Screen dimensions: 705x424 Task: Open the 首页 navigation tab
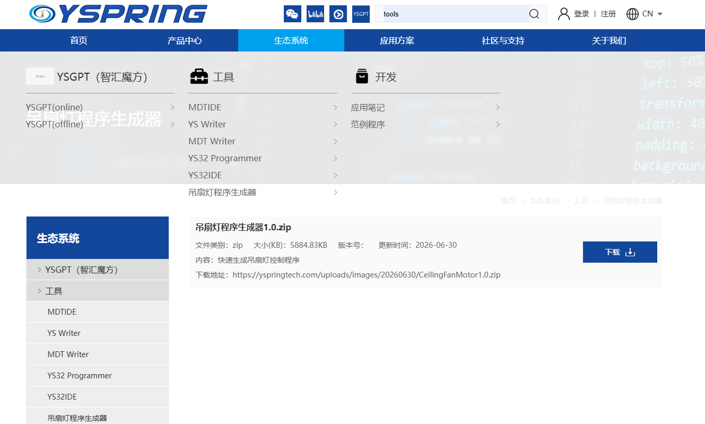(x=79, y=40)
